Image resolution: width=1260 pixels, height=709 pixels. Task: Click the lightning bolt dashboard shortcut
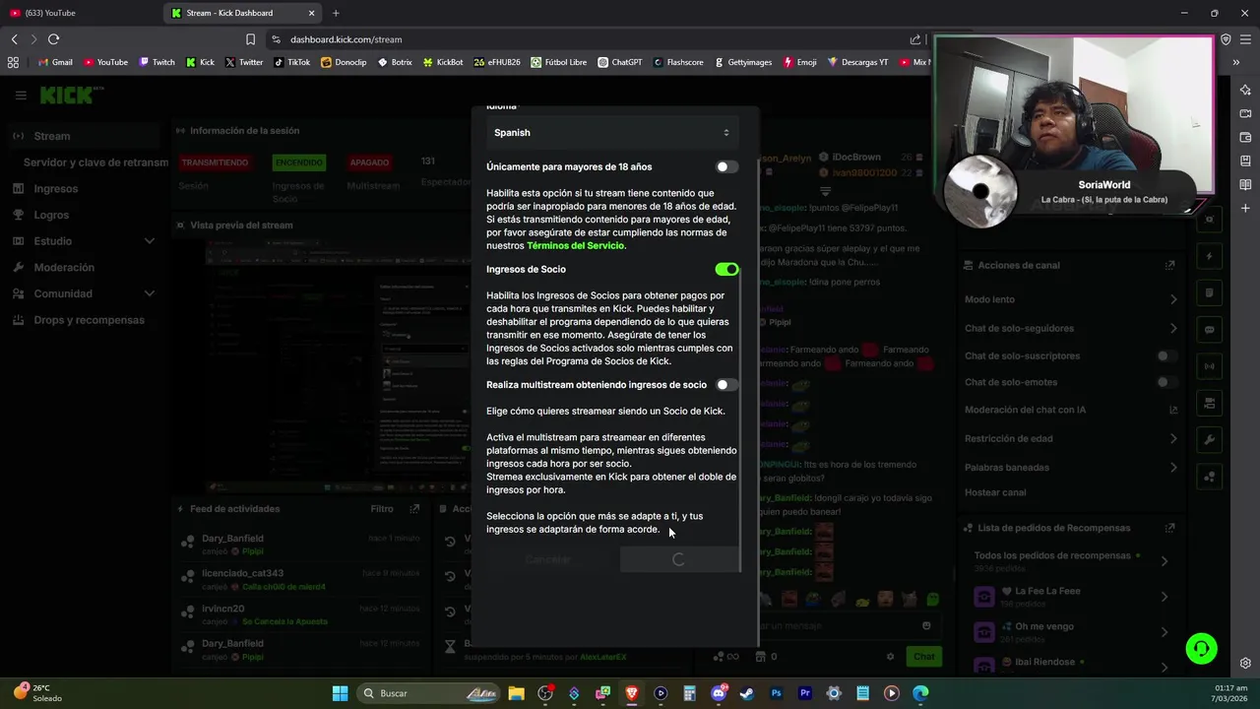click(x=1210, y=256)
